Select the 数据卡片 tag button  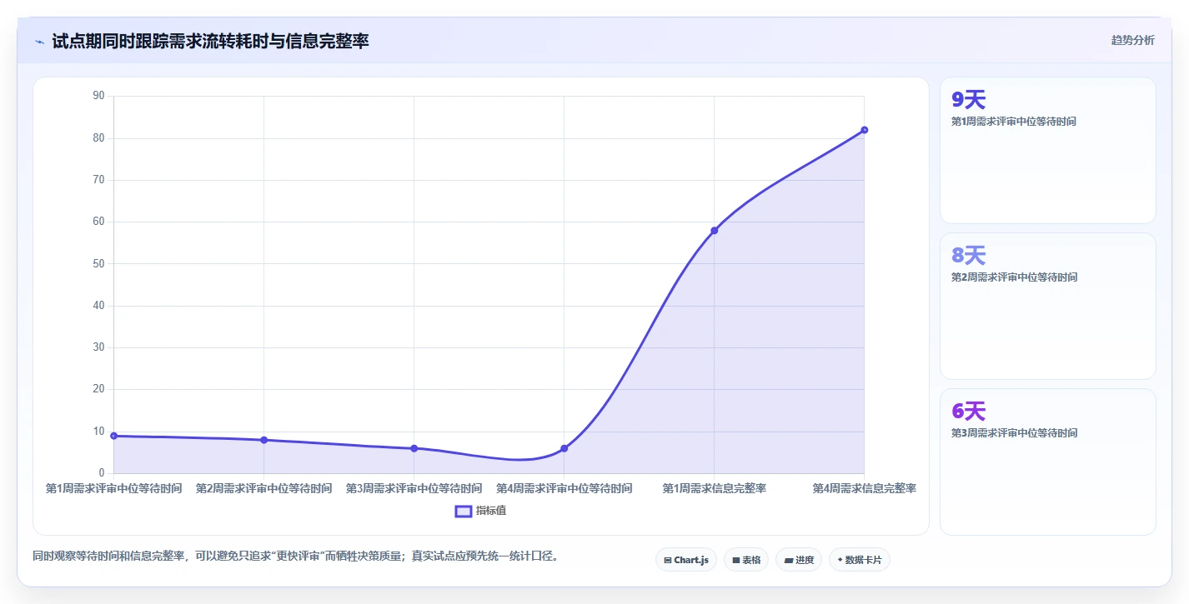tap(860, 560)
